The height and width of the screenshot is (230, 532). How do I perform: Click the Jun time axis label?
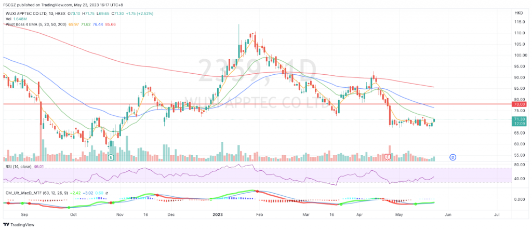click(x=448, y=215)
